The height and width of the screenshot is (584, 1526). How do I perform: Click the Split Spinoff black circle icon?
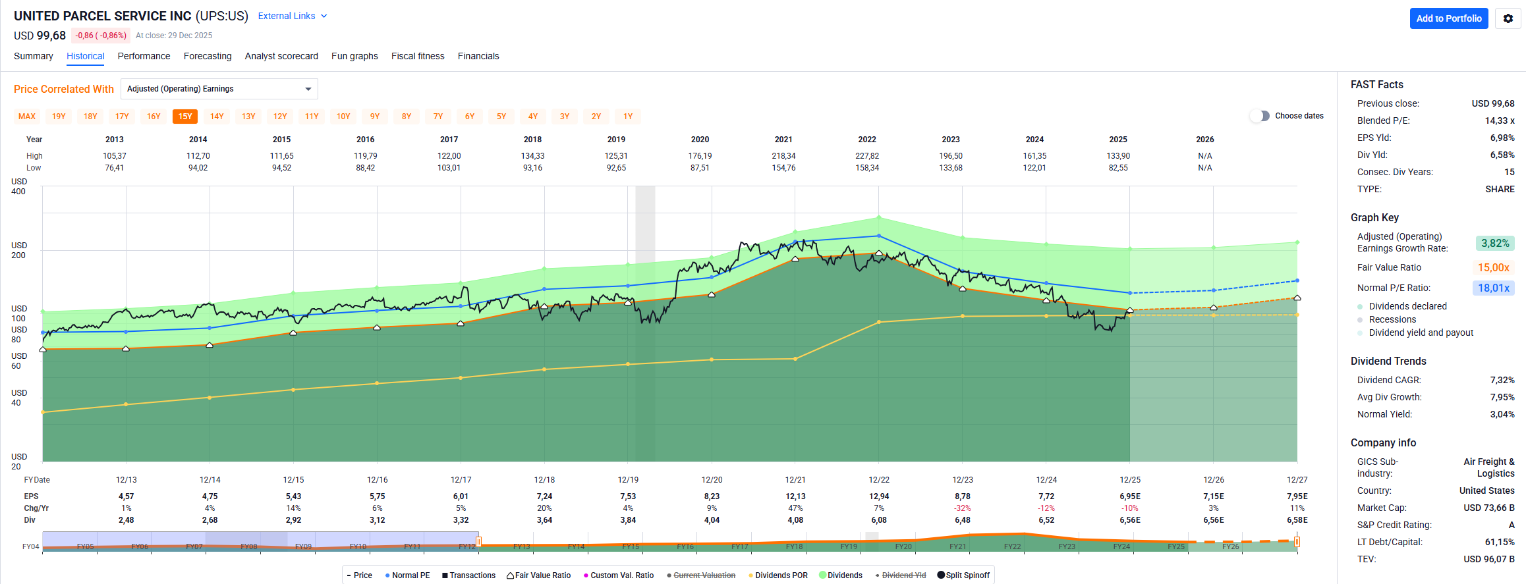point(941,575)
